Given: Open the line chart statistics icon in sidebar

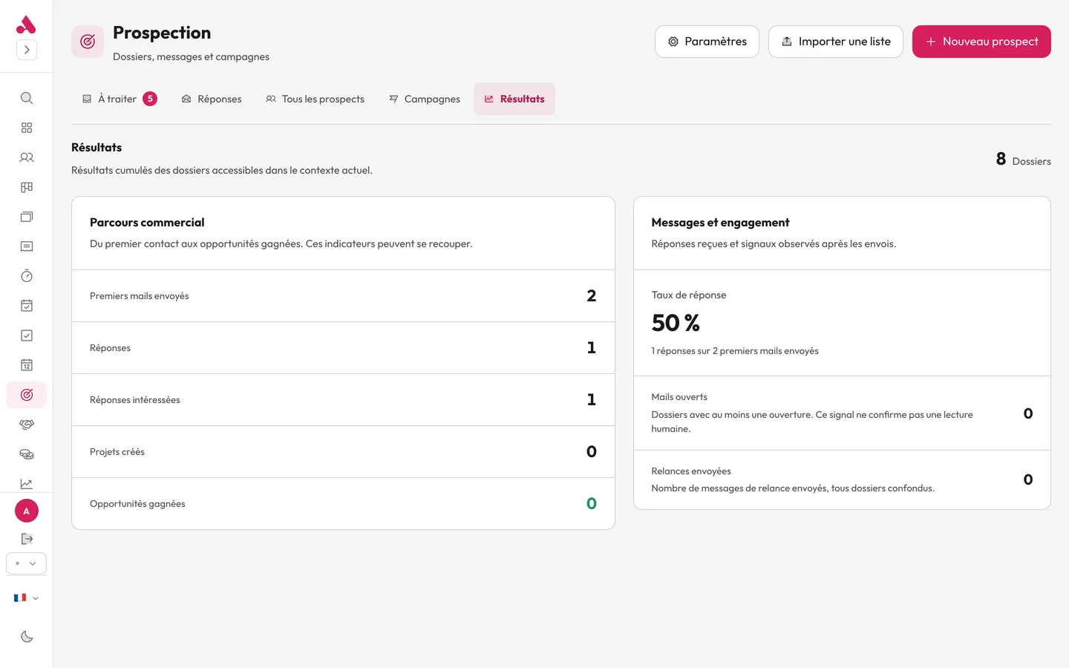Looking at the screenshot, I should (x=27, y=484).
